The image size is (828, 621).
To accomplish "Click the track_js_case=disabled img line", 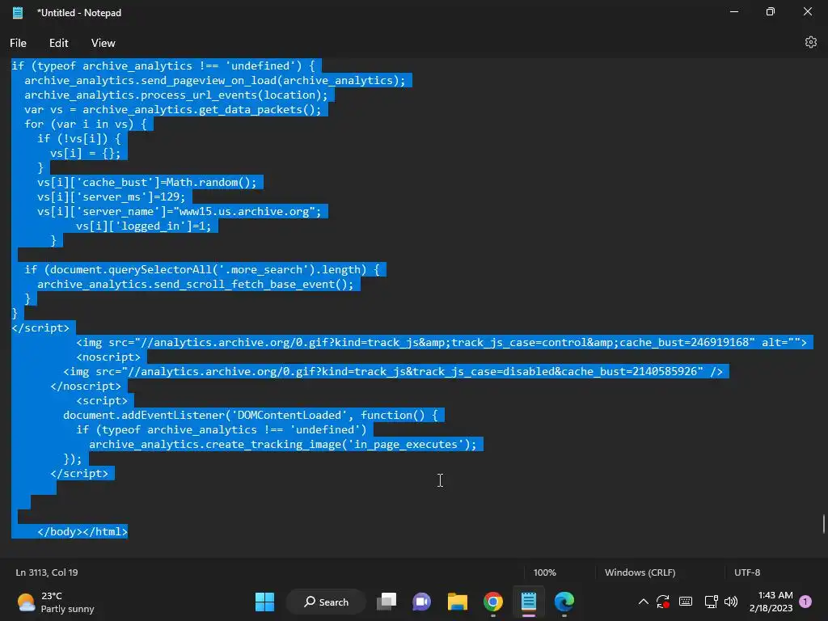I will 393,371.
